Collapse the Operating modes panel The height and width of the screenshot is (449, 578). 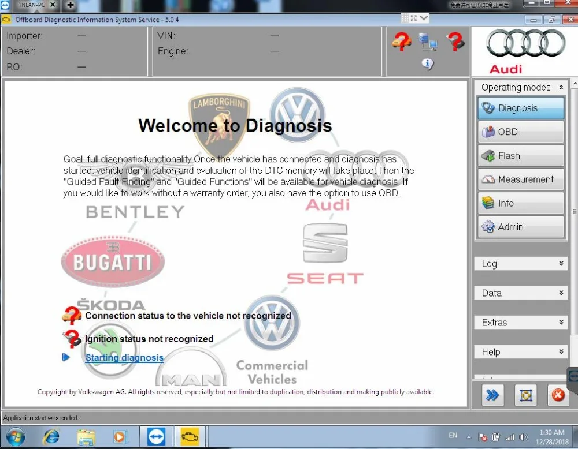point(561,87)
